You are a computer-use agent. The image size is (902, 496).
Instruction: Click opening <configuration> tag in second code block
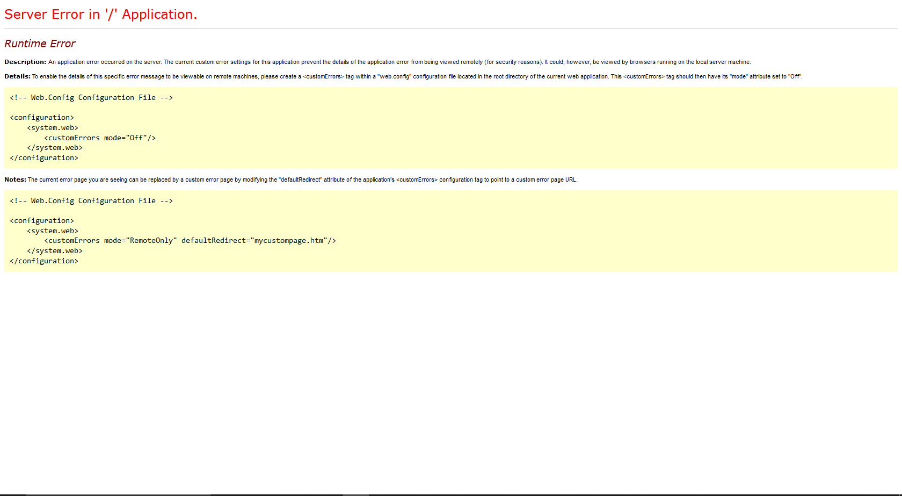click(42, 220)
